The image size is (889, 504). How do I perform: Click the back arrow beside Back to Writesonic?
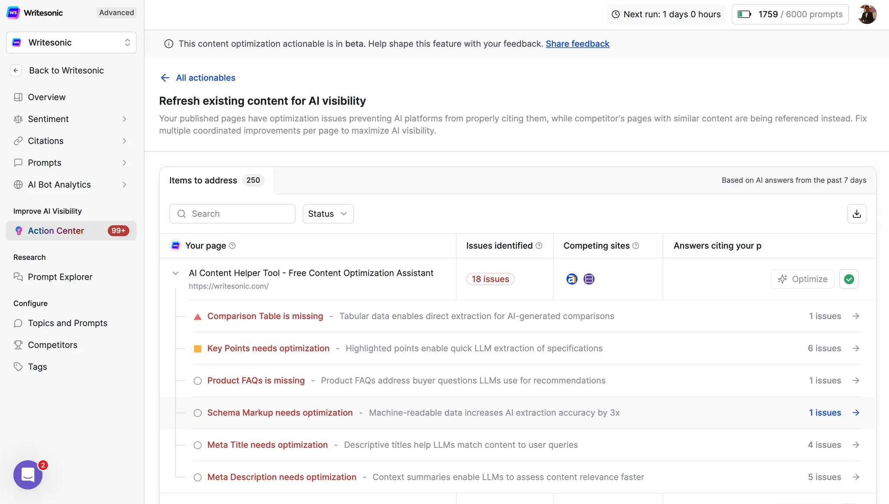[x=16, y=70]
